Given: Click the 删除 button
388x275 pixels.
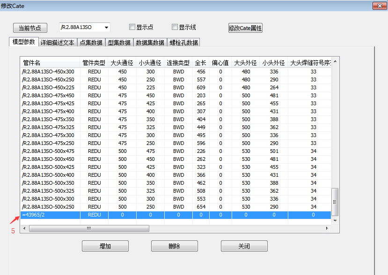Looking at the screenshot, I should click(174, 246).
